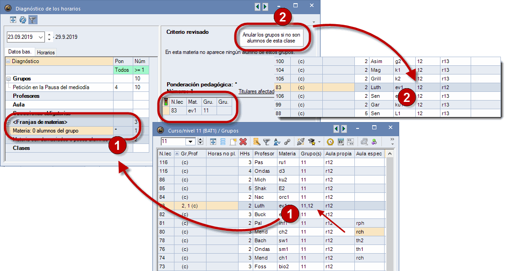This screenshot has width=505, height=271.
Task: Click the green Todos filter cell
Action: click(x=122, y=70)
